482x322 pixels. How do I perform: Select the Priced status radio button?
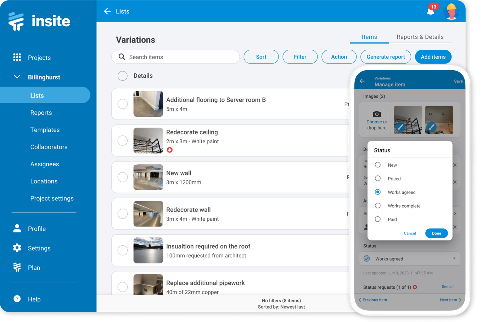(x=377, y=178)
